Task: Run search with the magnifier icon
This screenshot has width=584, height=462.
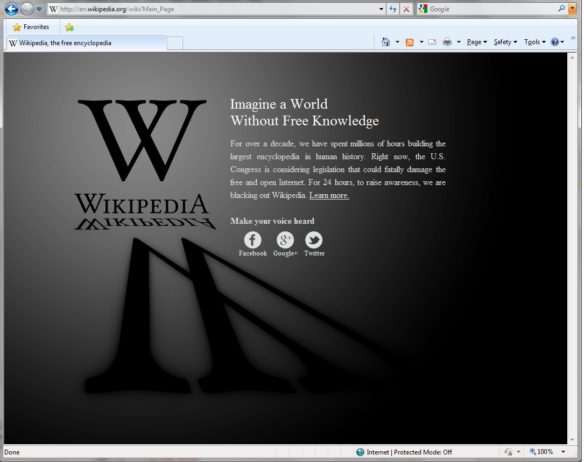Action: pos(561,9)
